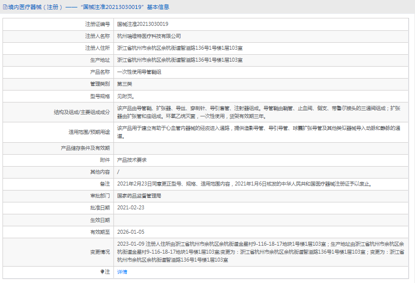
Task: Click the 附件 label
Action: (x=105, y=160)
